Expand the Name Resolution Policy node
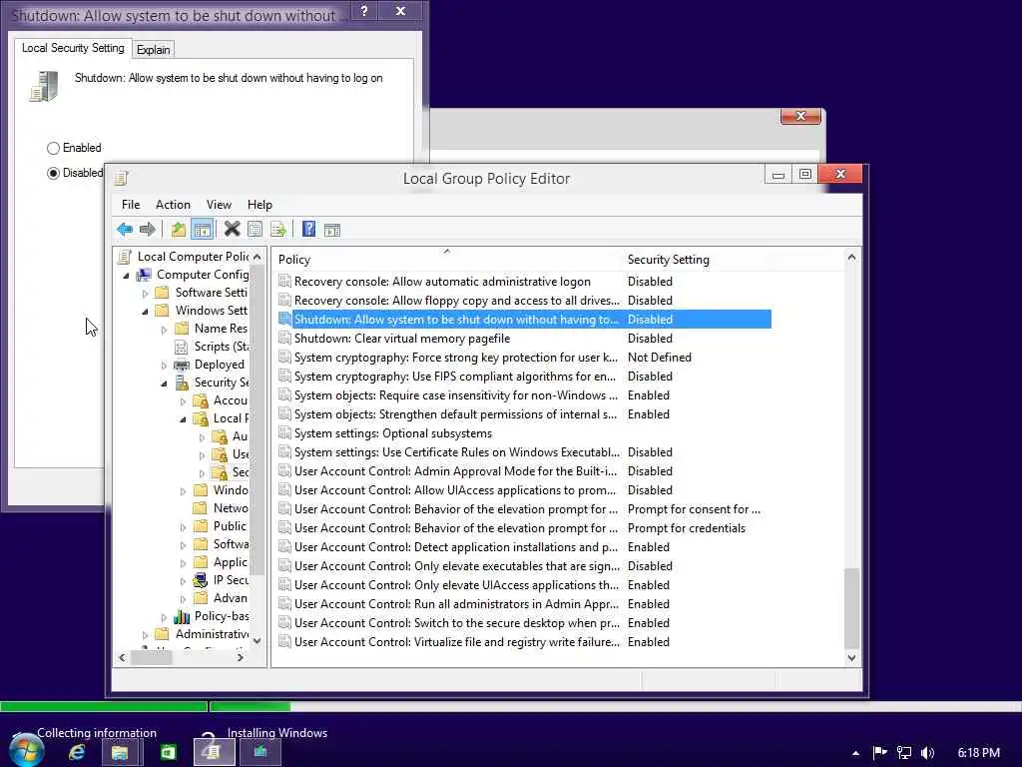The image size is (1022, 767). (165, 330)
